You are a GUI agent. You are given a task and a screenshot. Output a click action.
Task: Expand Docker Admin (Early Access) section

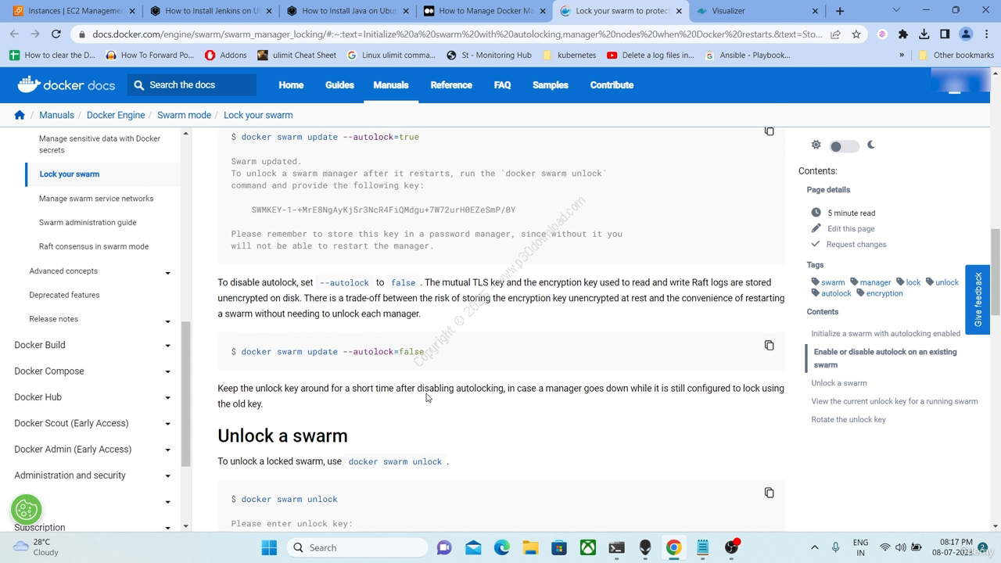click(167, 450)
